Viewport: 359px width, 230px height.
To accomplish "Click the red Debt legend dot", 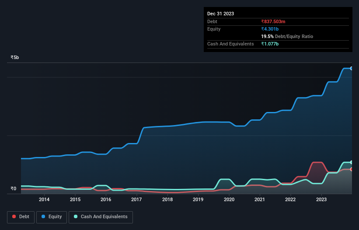I will pyautogui.click(x=14, y=216).
